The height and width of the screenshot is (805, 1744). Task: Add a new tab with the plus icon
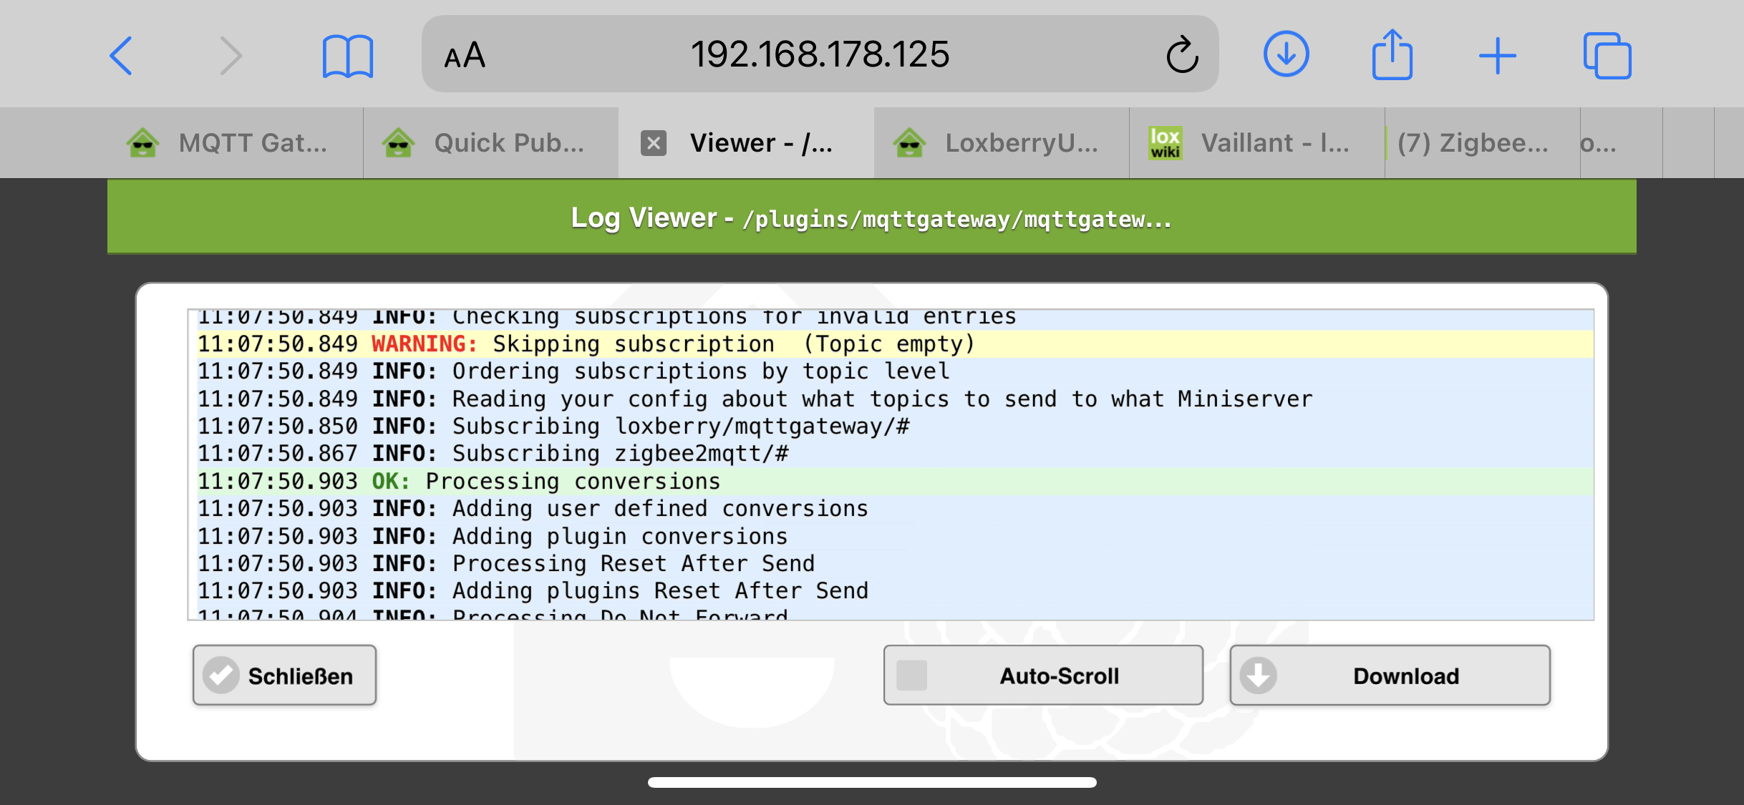click(x=1497, y=56)
